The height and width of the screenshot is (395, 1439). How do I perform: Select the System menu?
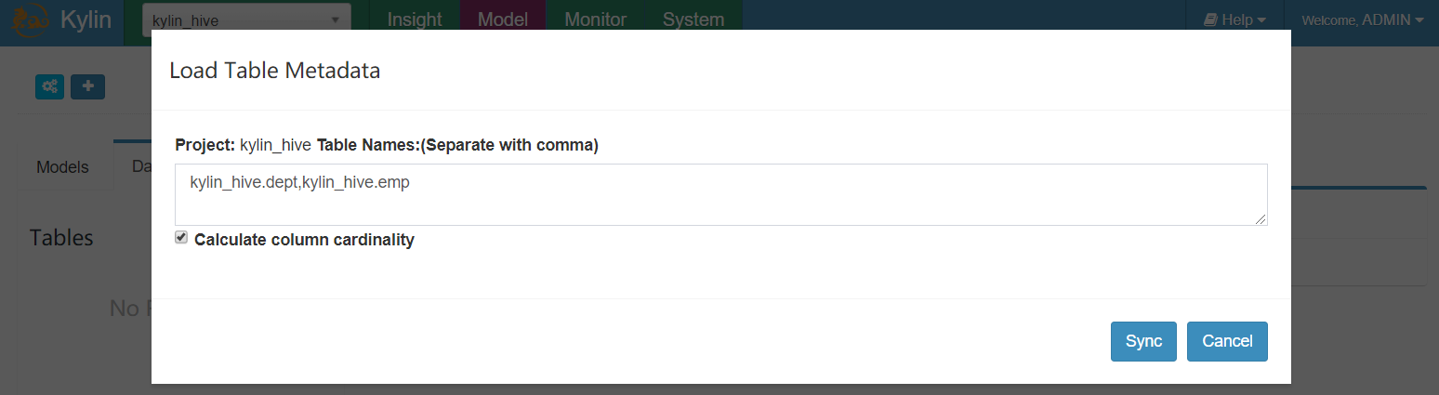pyautogui.click(x=693, y=20)
